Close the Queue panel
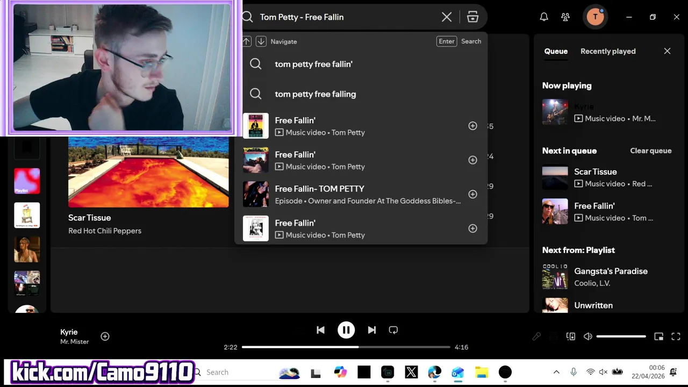 [x=667, y=51]
